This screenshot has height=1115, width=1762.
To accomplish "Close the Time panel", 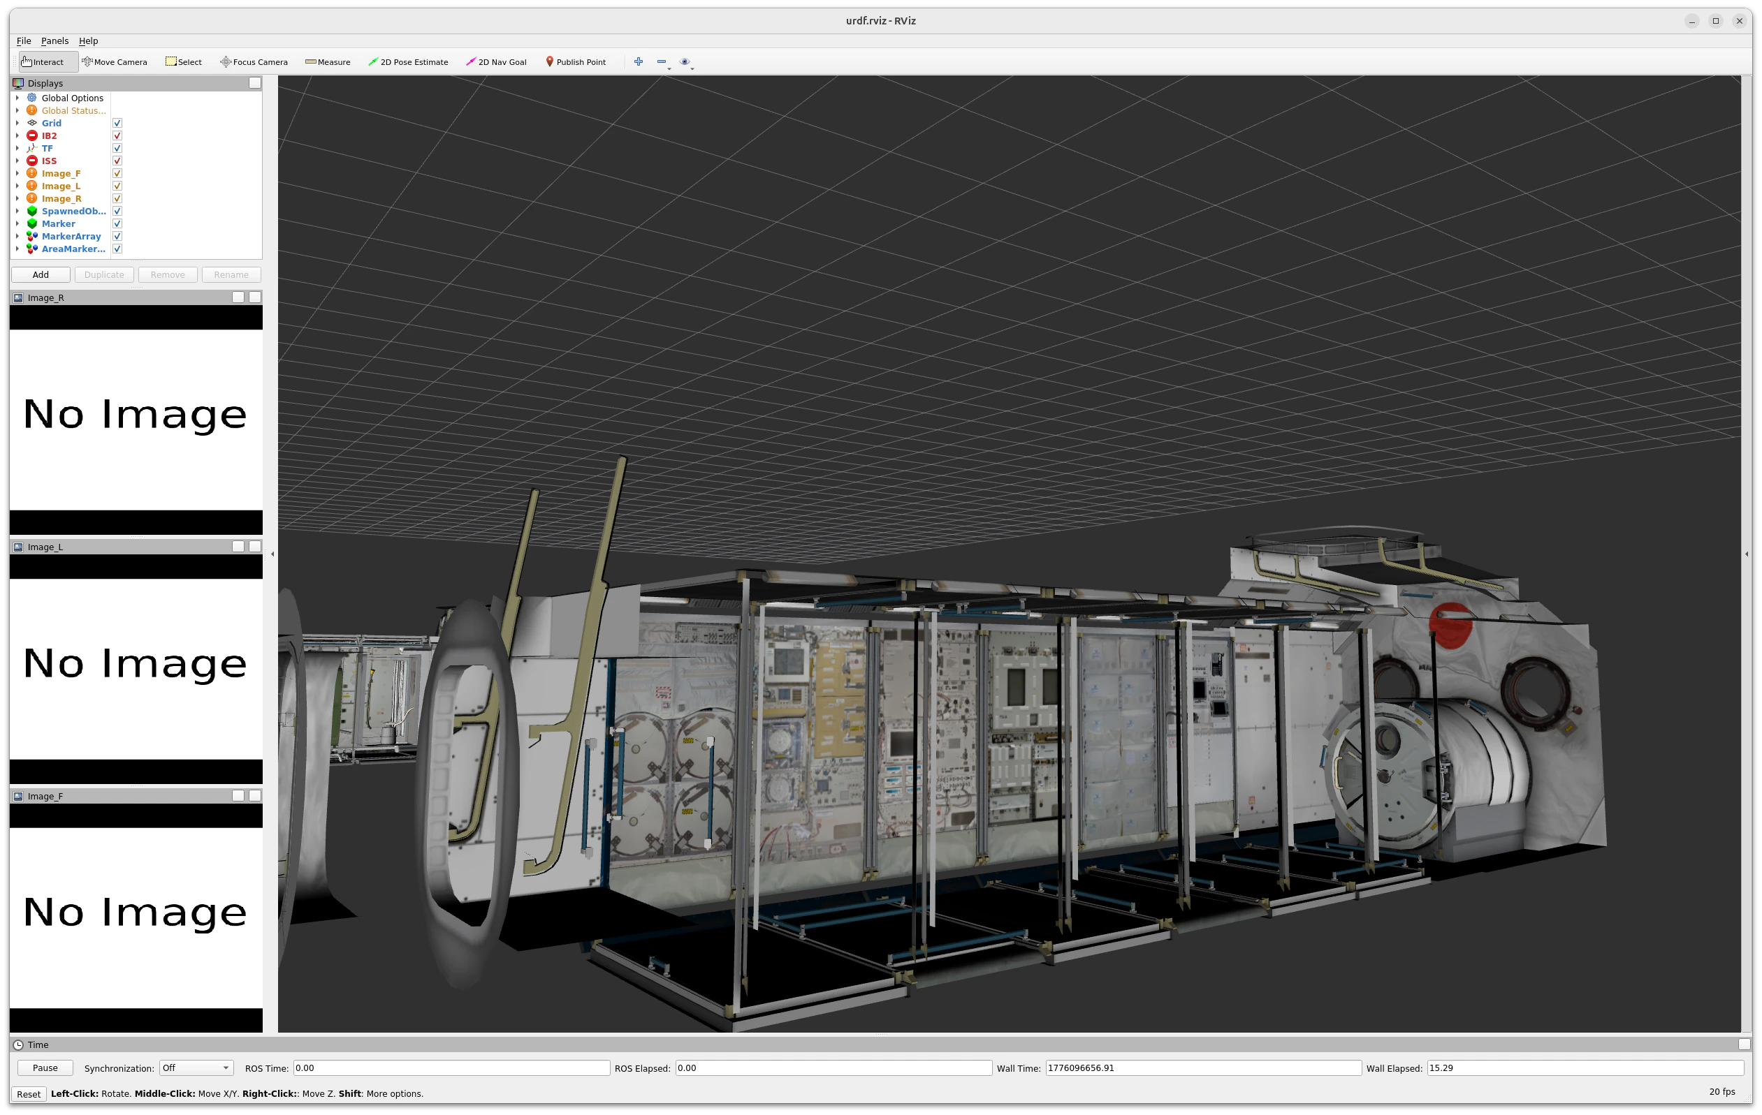I will 1745,1044.
